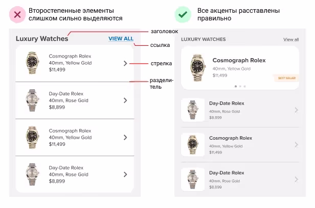Open the grey chevron on right-panel small Cosmograph row
Image resolution: width=315 pixels, height=208 pixels.
pos(297,145)
